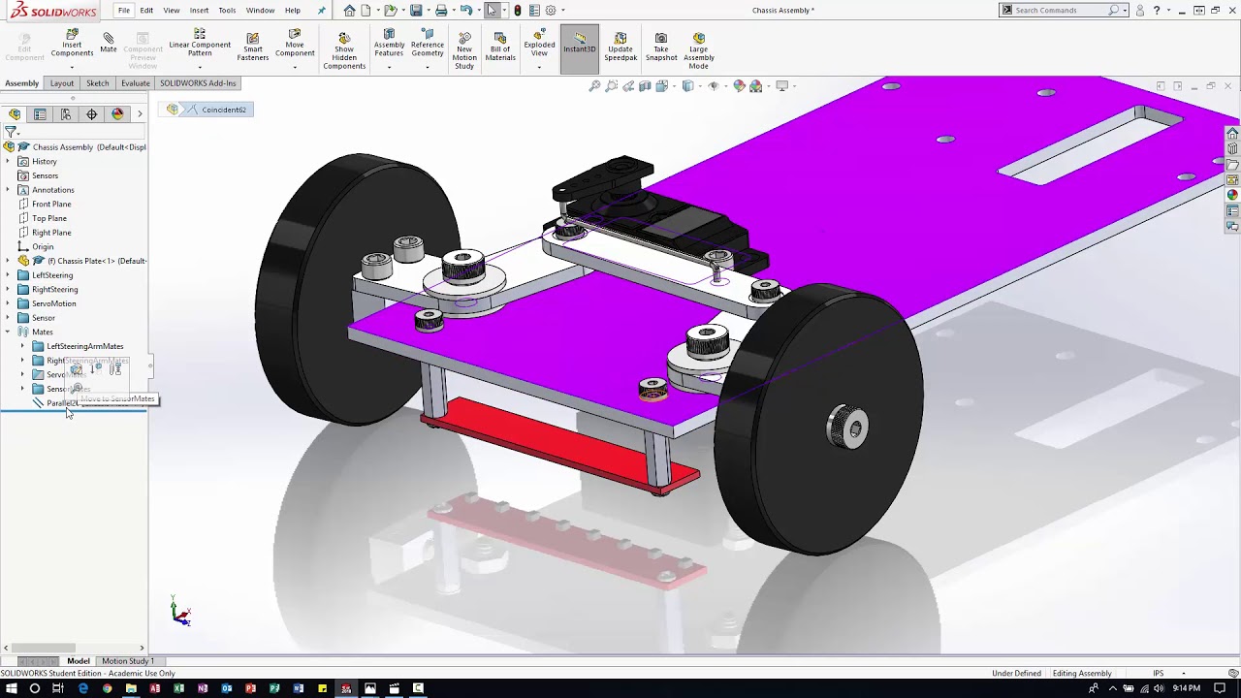The height and width of the screenshot is (698, 1241).
Task: Open the Insert menu
Action: tap(199, 11)
